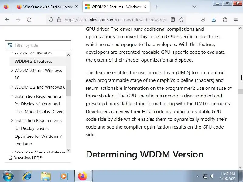Focus the Filter by title box
Image resolution: width=243 pixels, height=182 pixels.
(x=38, y=45)
